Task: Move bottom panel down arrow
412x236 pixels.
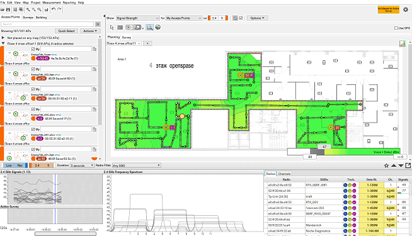Action: coord(401,166)
